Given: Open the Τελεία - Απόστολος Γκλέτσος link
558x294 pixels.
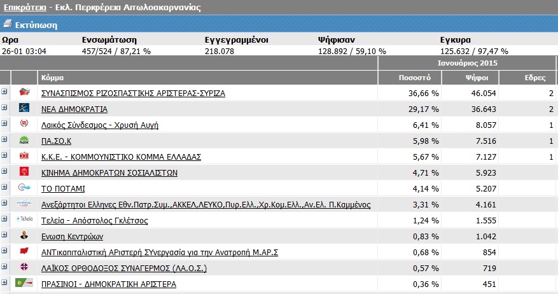Looking at the screenshot, I should click(x=94, y=221).
